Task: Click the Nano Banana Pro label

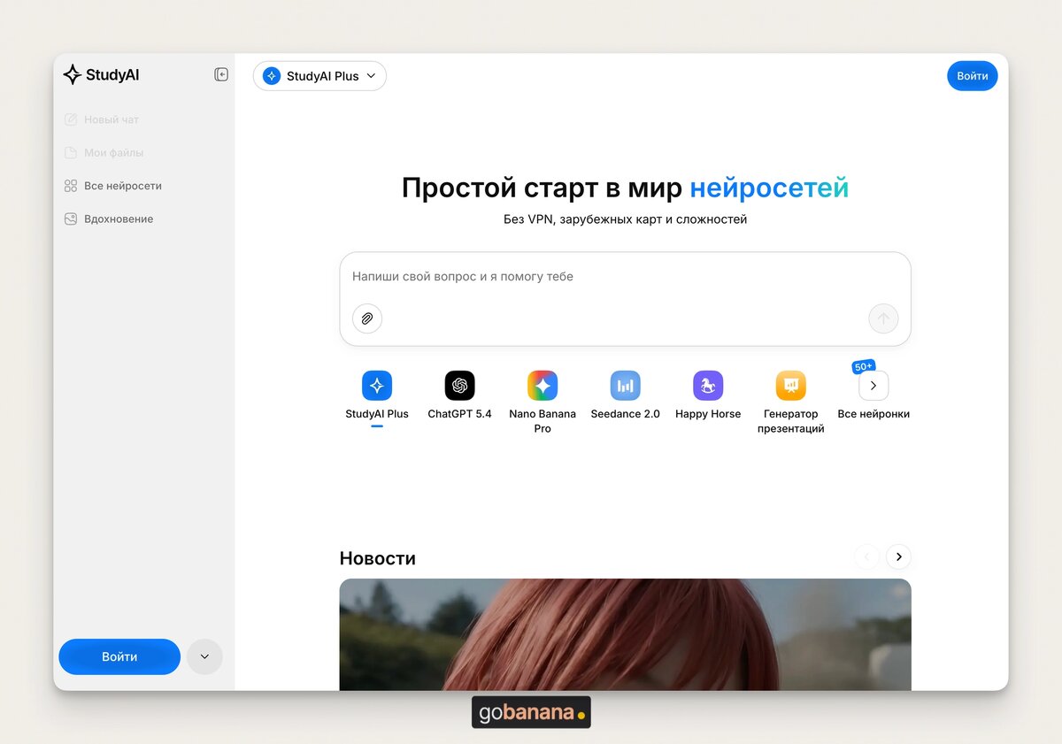Action: [x=543, y=421]
